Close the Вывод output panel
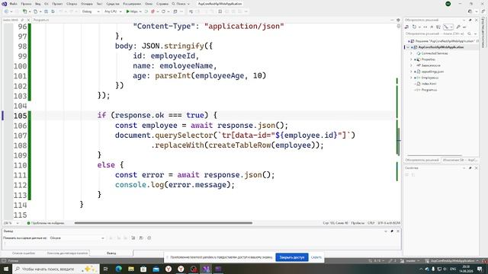Image resolution: width=488 pixels, height=274 pixels. [398, 231]
